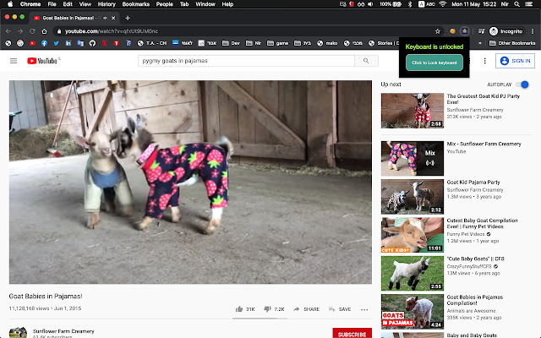Reload the YouTube page
541x338 pixels.
click(32, 31)
